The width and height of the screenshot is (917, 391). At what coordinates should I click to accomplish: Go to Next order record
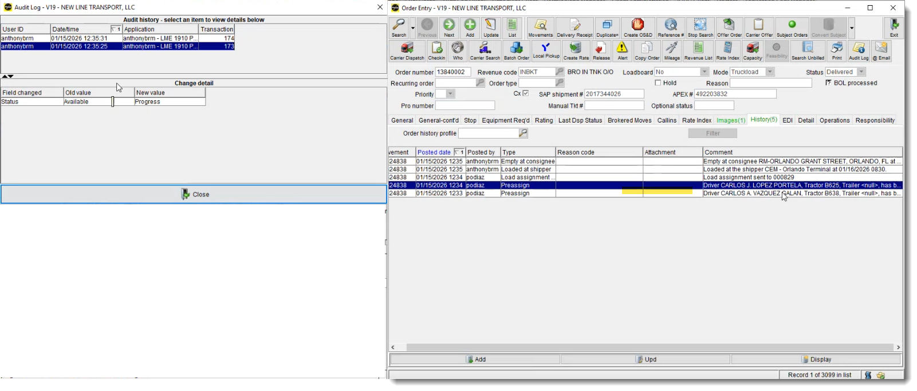click(x=449, y=27)
